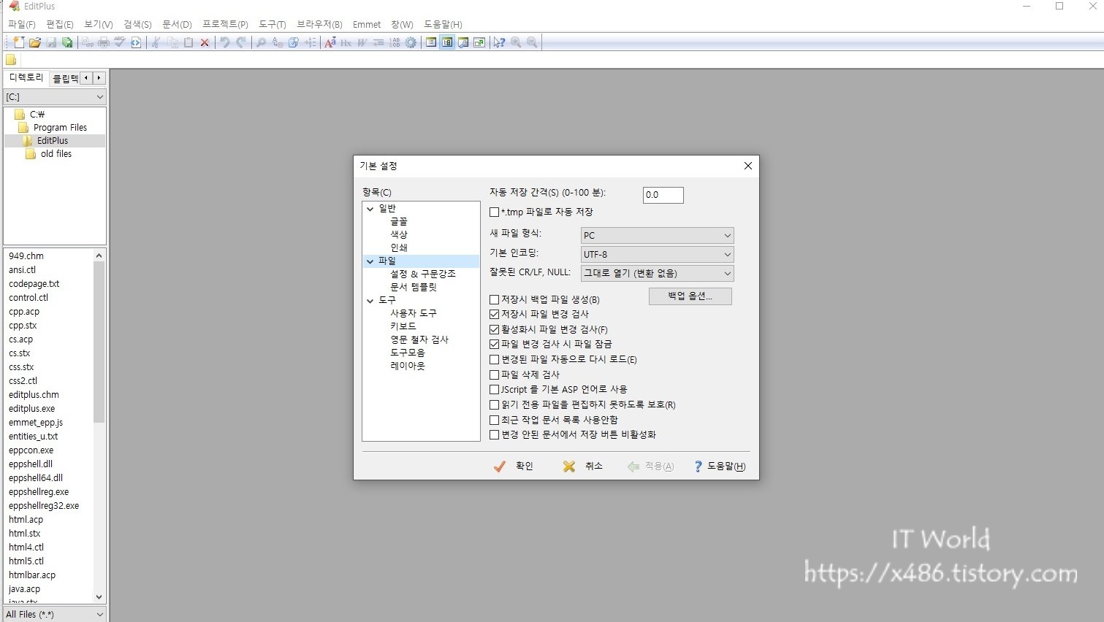Click the Print toolbar icon
This screenshot has height=622, width=1104.
coord(104,42)
